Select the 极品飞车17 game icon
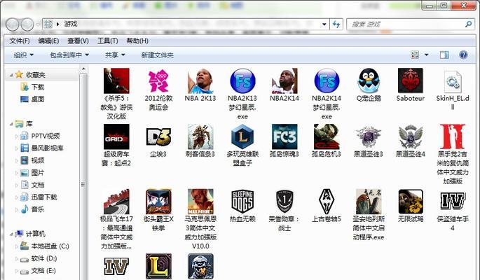The width and height of the screenshot is (480, 280). click(x=116, y=202)
